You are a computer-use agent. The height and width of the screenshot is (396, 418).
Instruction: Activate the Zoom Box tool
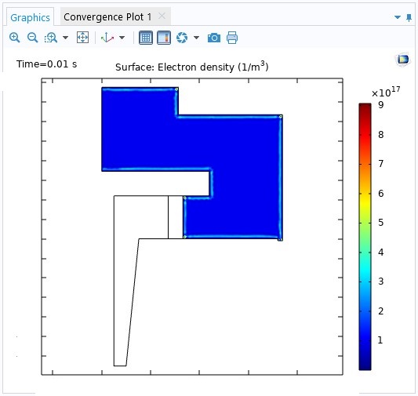tap(51, 38)
